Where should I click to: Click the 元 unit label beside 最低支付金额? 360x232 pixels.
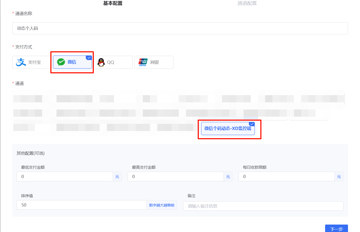[117, 176]
